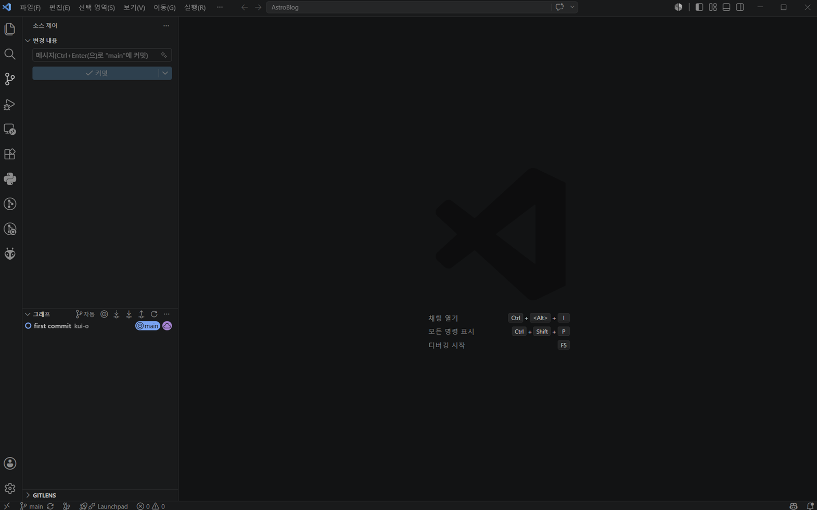Open the 이동(G) menu
The width and height of the screenshot is (817, 510).
click(164, 7)
